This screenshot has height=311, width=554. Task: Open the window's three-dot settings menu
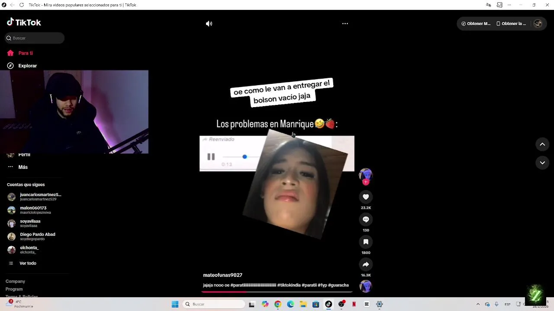click(510, 5)
